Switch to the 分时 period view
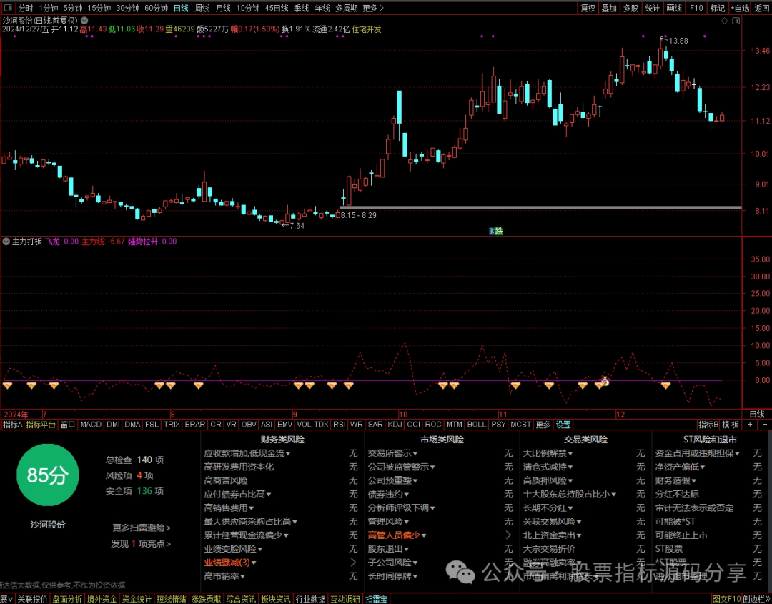Image resolution: width=772 pixels, height=604 pixels. click(26, 9)
